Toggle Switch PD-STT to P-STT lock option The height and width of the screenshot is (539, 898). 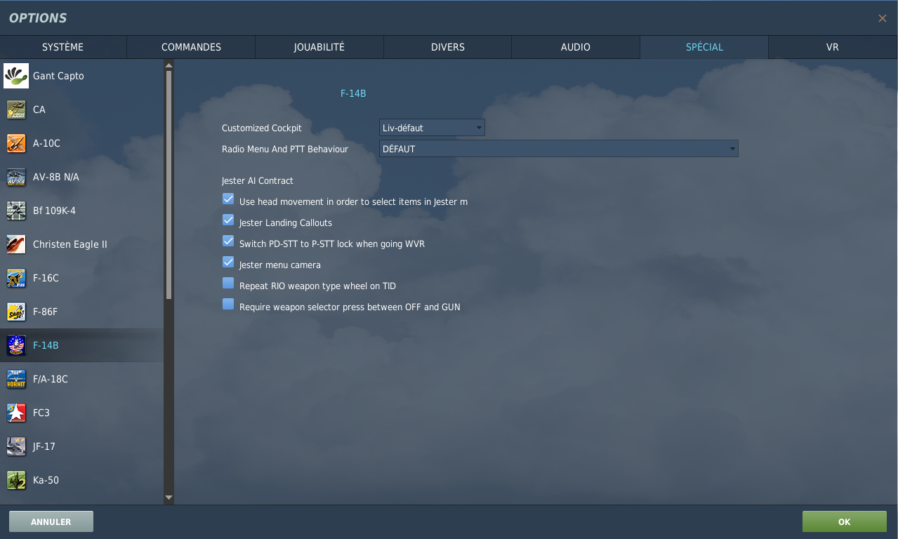228,241
